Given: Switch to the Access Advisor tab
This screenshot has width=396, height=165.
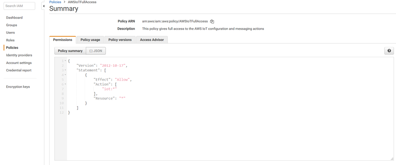Looking at the screenshot, I should click(x=152, y=40).
